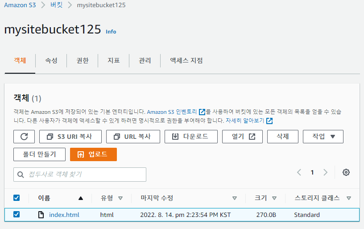Click the URL 복사 button
This screenshot has width=364, height=229.
[132, 137]
